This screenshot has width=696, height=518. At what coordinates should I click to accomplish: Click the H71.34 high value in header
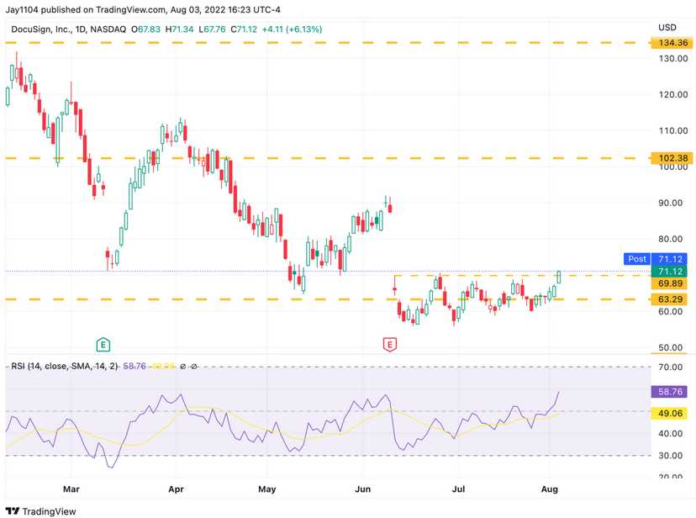tap(179, 29)
